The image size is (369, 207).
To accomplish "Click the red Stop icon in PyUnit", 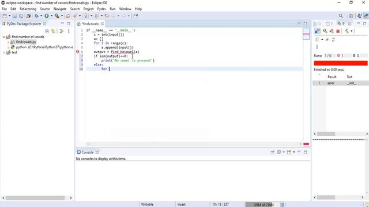I will pos(338,31).
